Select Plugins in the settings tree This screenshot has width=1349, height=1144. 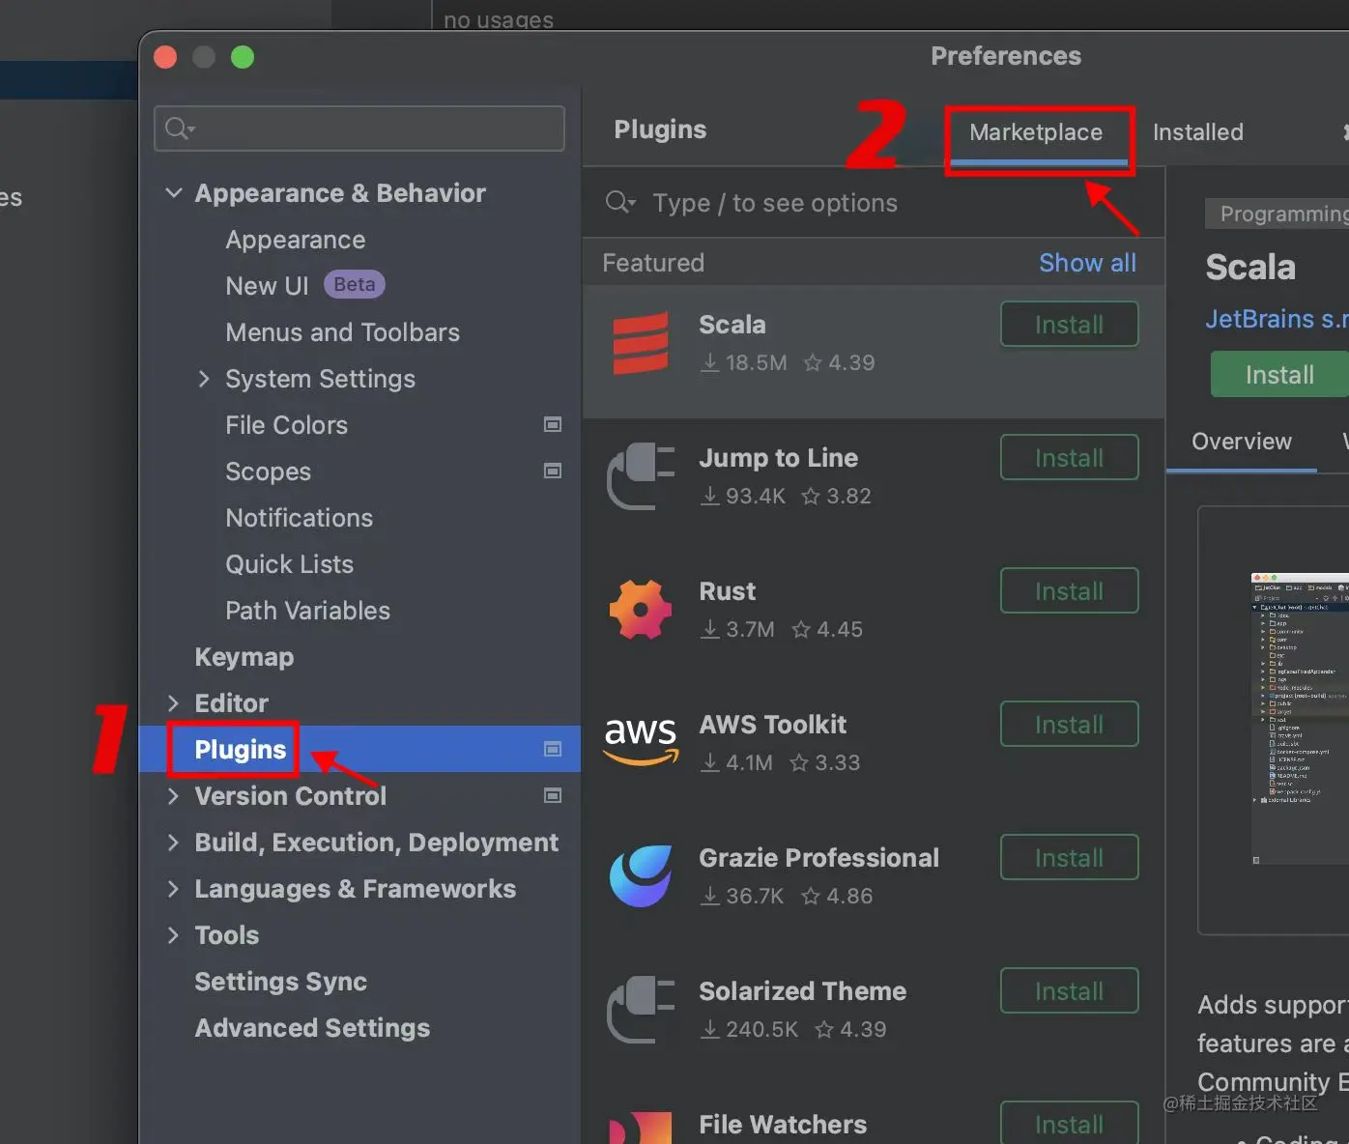(x=241, y=750)
